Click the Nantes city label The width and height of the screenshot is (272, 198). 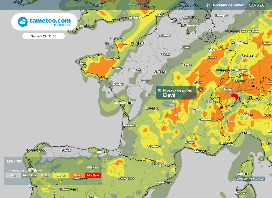coord(118,84)
